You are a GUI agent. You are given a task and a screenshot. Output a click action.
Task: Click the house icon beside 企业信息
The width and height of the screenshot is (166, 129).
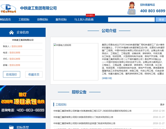(11, 32)
